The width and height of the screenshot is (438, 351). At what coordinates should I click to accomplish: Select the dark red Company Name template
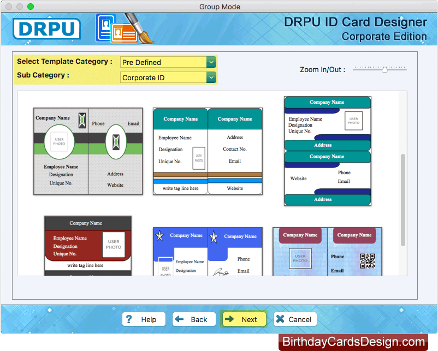(88, 246)
